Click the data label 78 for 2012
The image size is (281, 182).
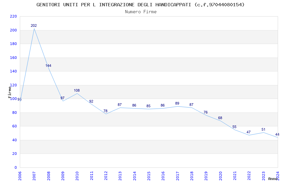click(x=105, y=111)
